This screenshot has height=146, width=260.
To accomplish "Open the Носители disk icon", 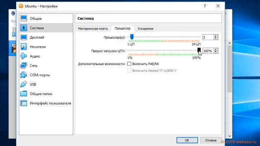I will click(24, 47).
